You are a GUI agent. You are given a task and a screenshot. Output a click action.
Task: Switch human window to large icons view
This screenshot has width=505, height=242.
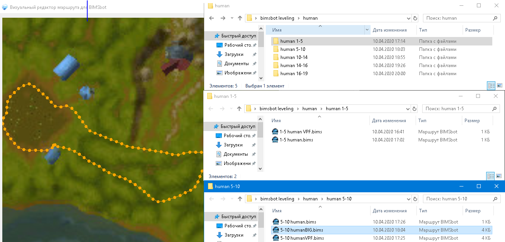500,86
